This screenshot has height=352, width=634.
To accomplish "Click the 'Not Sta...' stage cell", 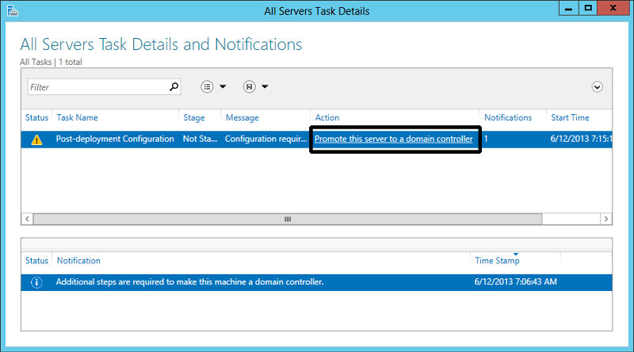I will tap(200, 139).
